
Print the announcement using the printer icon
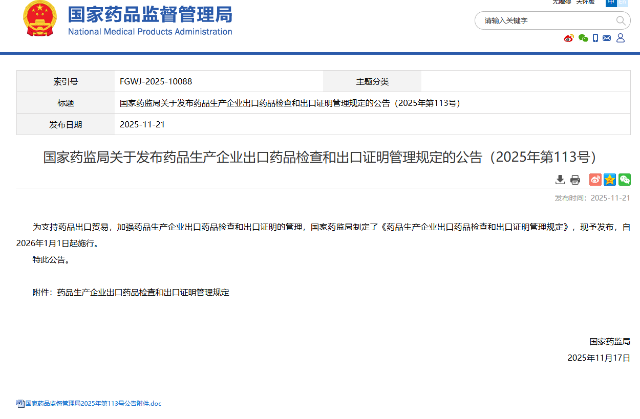[575, 180]
